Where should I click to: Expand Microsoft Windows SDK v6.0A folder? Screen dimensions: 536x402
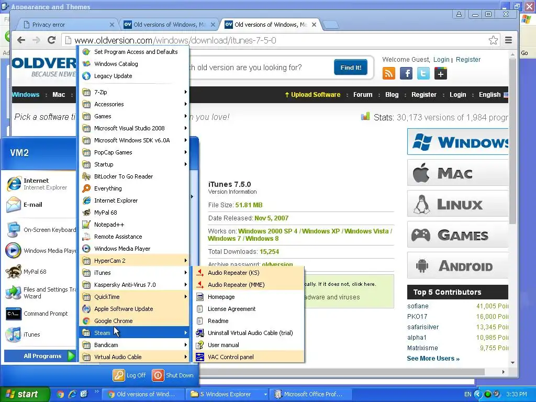tap(134, 140)
